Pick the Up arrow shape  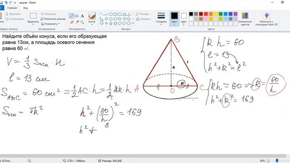click(129, 19)
